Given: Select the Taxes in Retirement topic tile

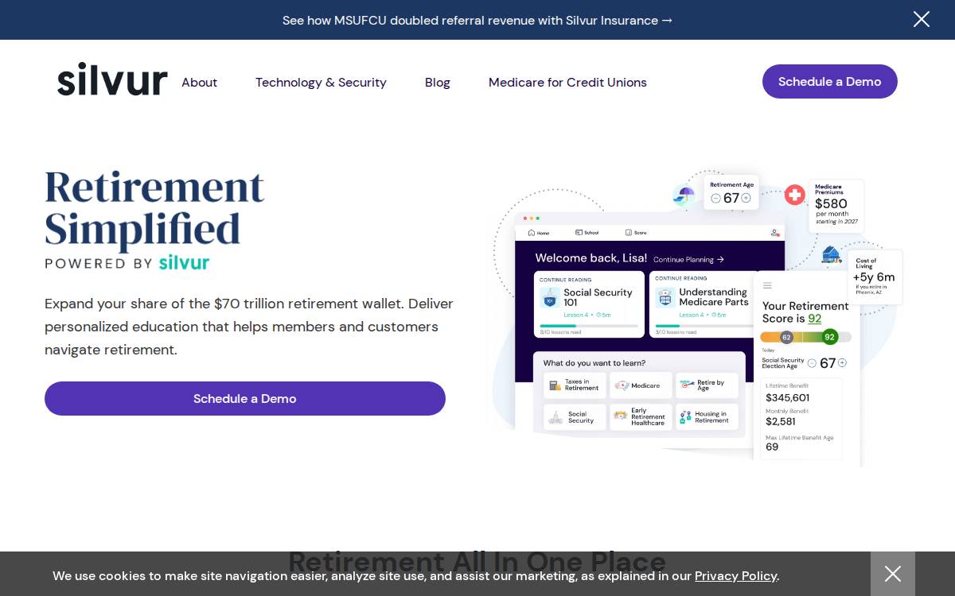Looking at the screenshot, I should (x=575, y=385).
